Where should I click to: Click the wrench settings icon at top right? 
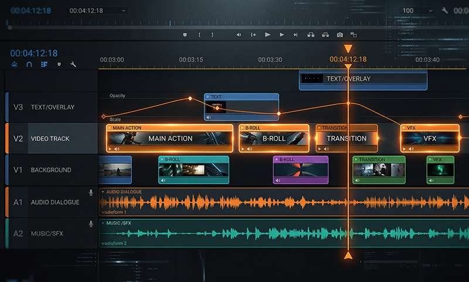pyautogui.click(x=445, y=11)
